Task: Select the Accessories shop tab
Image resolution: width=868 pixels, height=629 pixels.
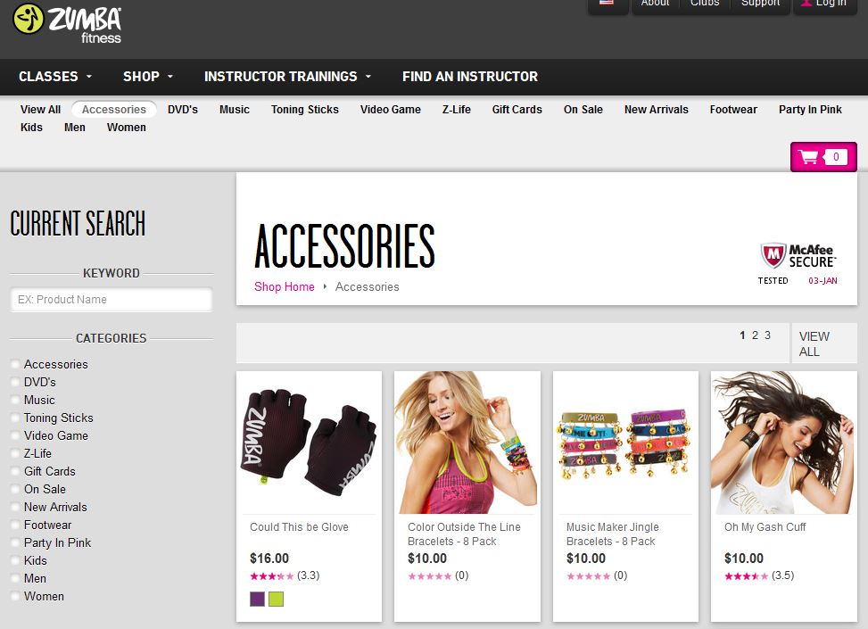Action: (x=114, y=110)
